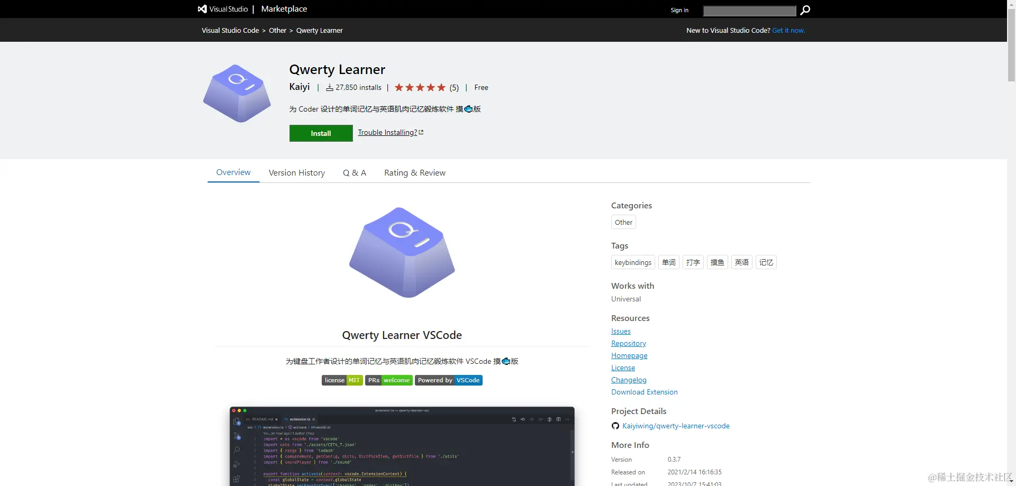Click the scrollbar up arrow
The height and width of the screenshot is (486, 1016).
point(1011,4)
